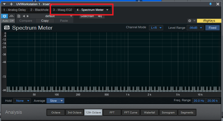Click the Paste button
The width and height of the screenshot is (223, 121).
[x=64, y=21]
